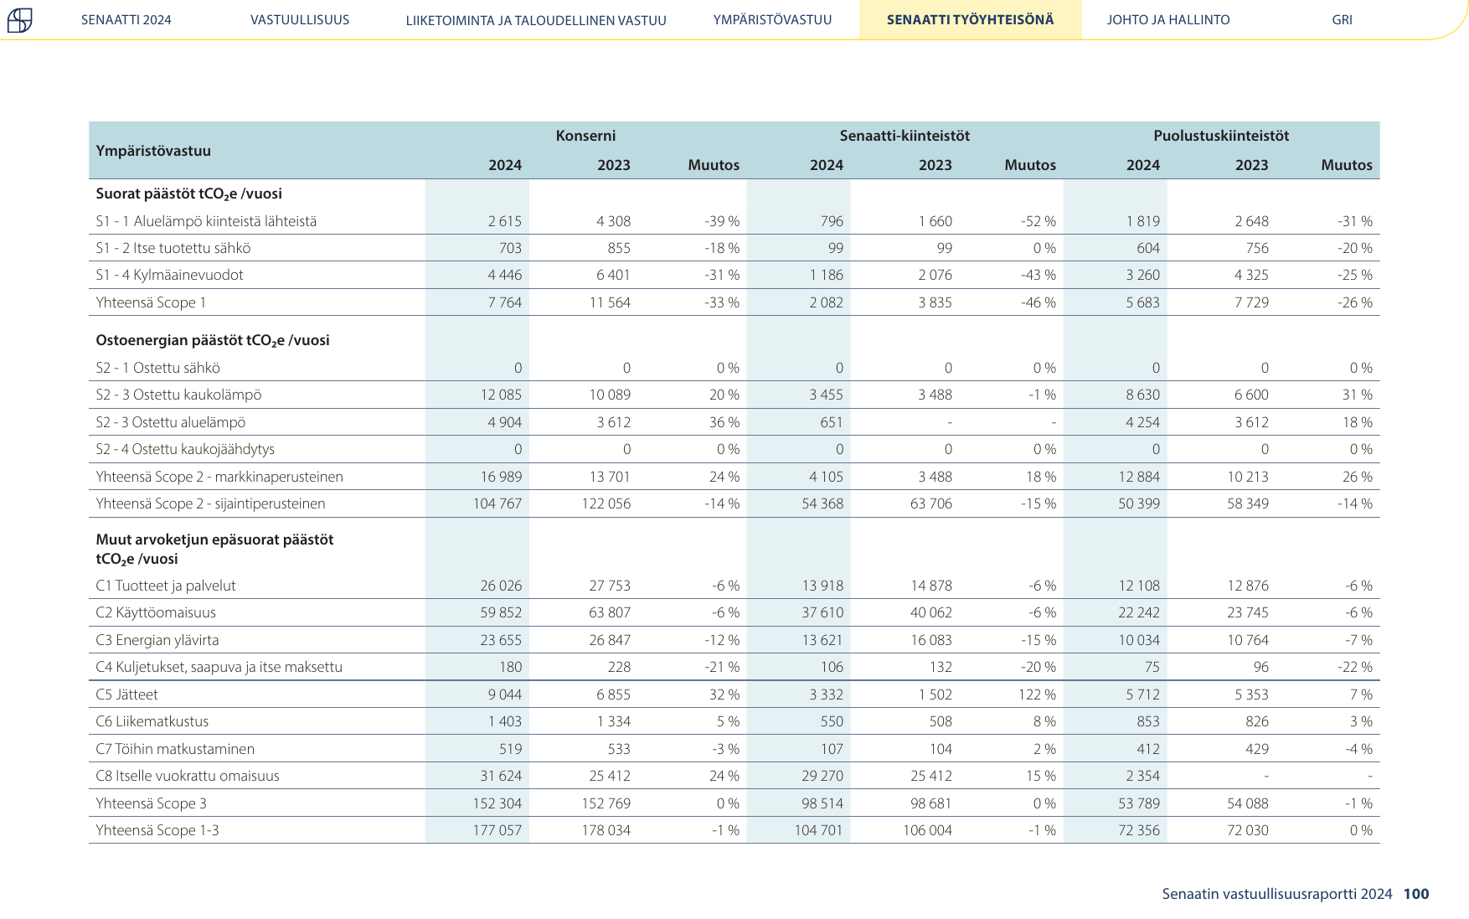Select the Yhteensä Scope 1-3 row label
The image size is (1469, 919).
[157, 830]
